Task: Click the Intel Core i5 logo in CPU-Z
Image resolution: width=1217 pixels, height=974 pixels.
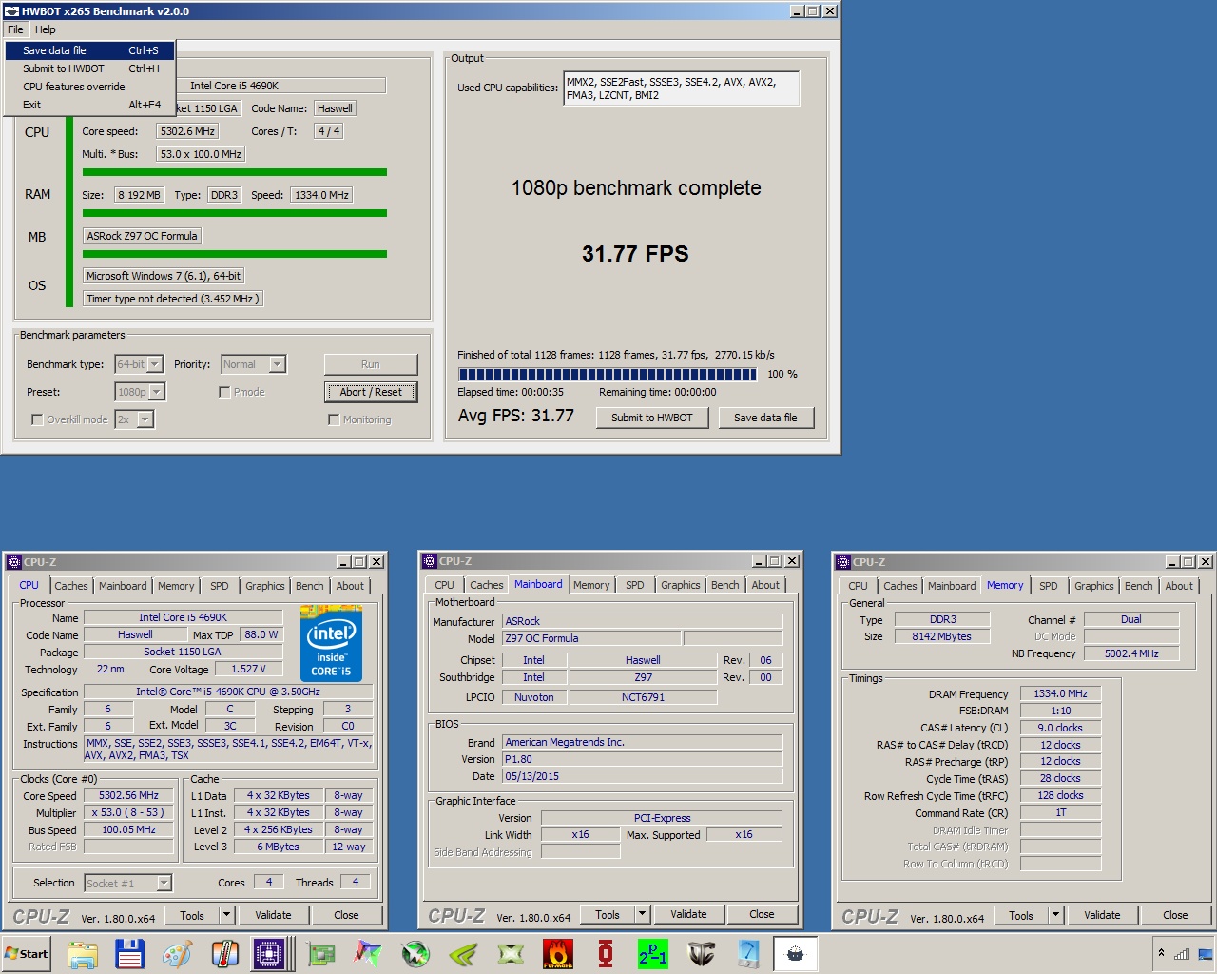Action: 331,642
